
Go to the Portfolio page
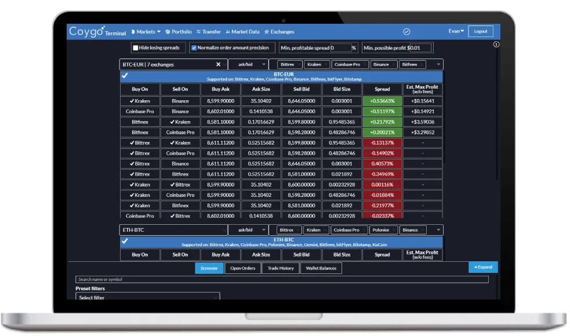pyautogui.click(x=179, y=32)
